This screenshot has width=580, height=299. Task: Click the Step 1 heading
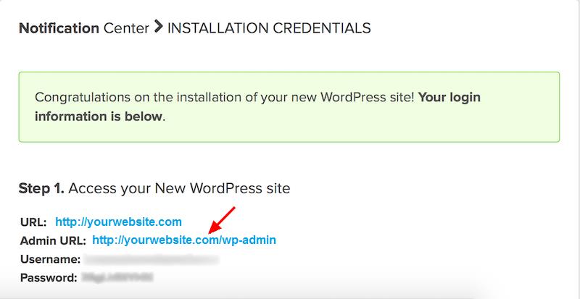[x=154, y=188]
